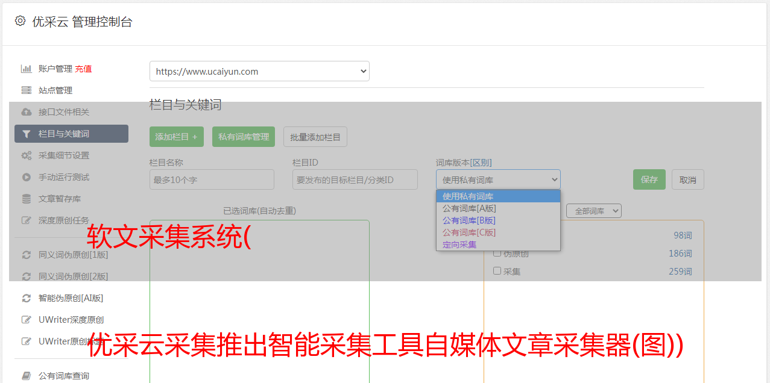The image size is (770, 383).
Task: Click the edit icon for UWriter深度原创
Action: (27, 320)
